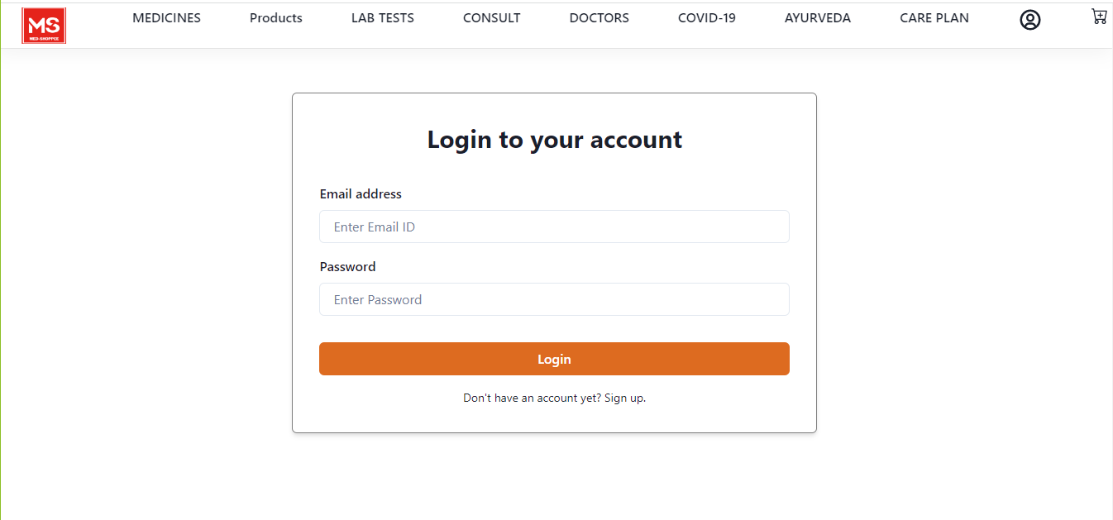
Task: Click the Enter Email ID field
Action: [x=554, y=227]
